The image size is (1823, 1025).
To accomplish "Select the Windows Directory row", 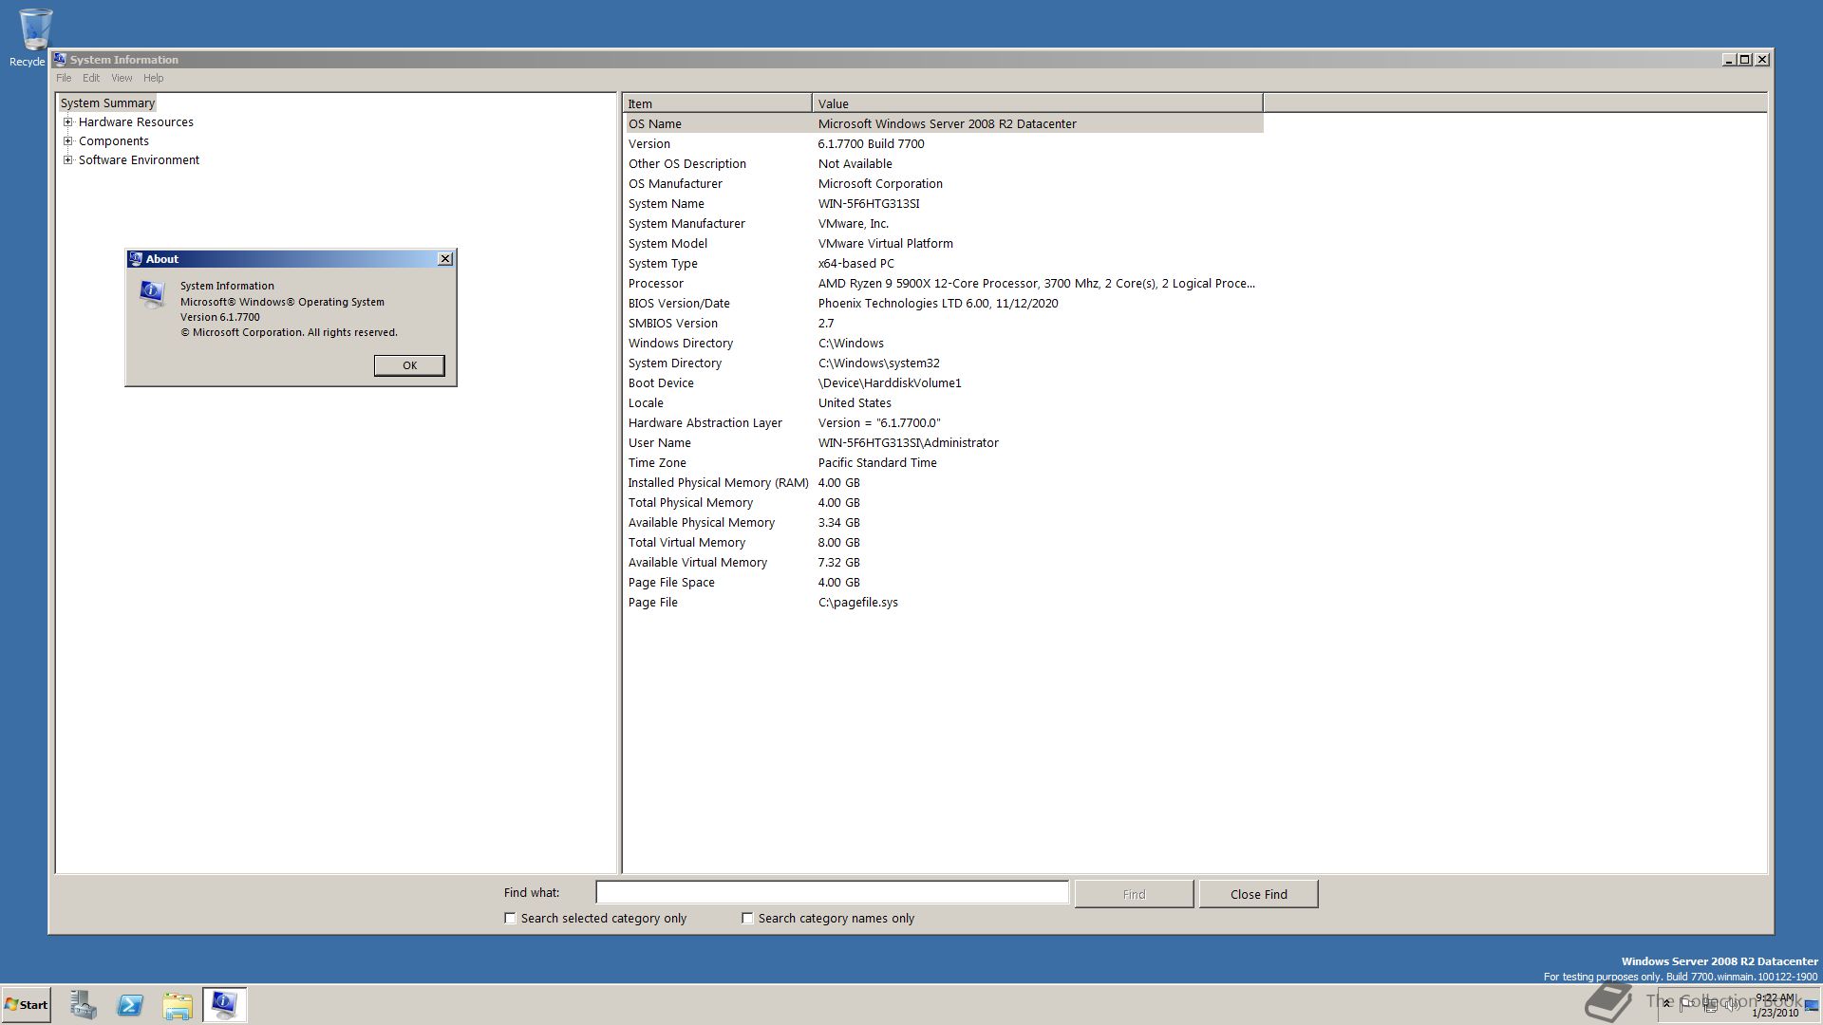I will pyautogui.click(x=944, y=343).
